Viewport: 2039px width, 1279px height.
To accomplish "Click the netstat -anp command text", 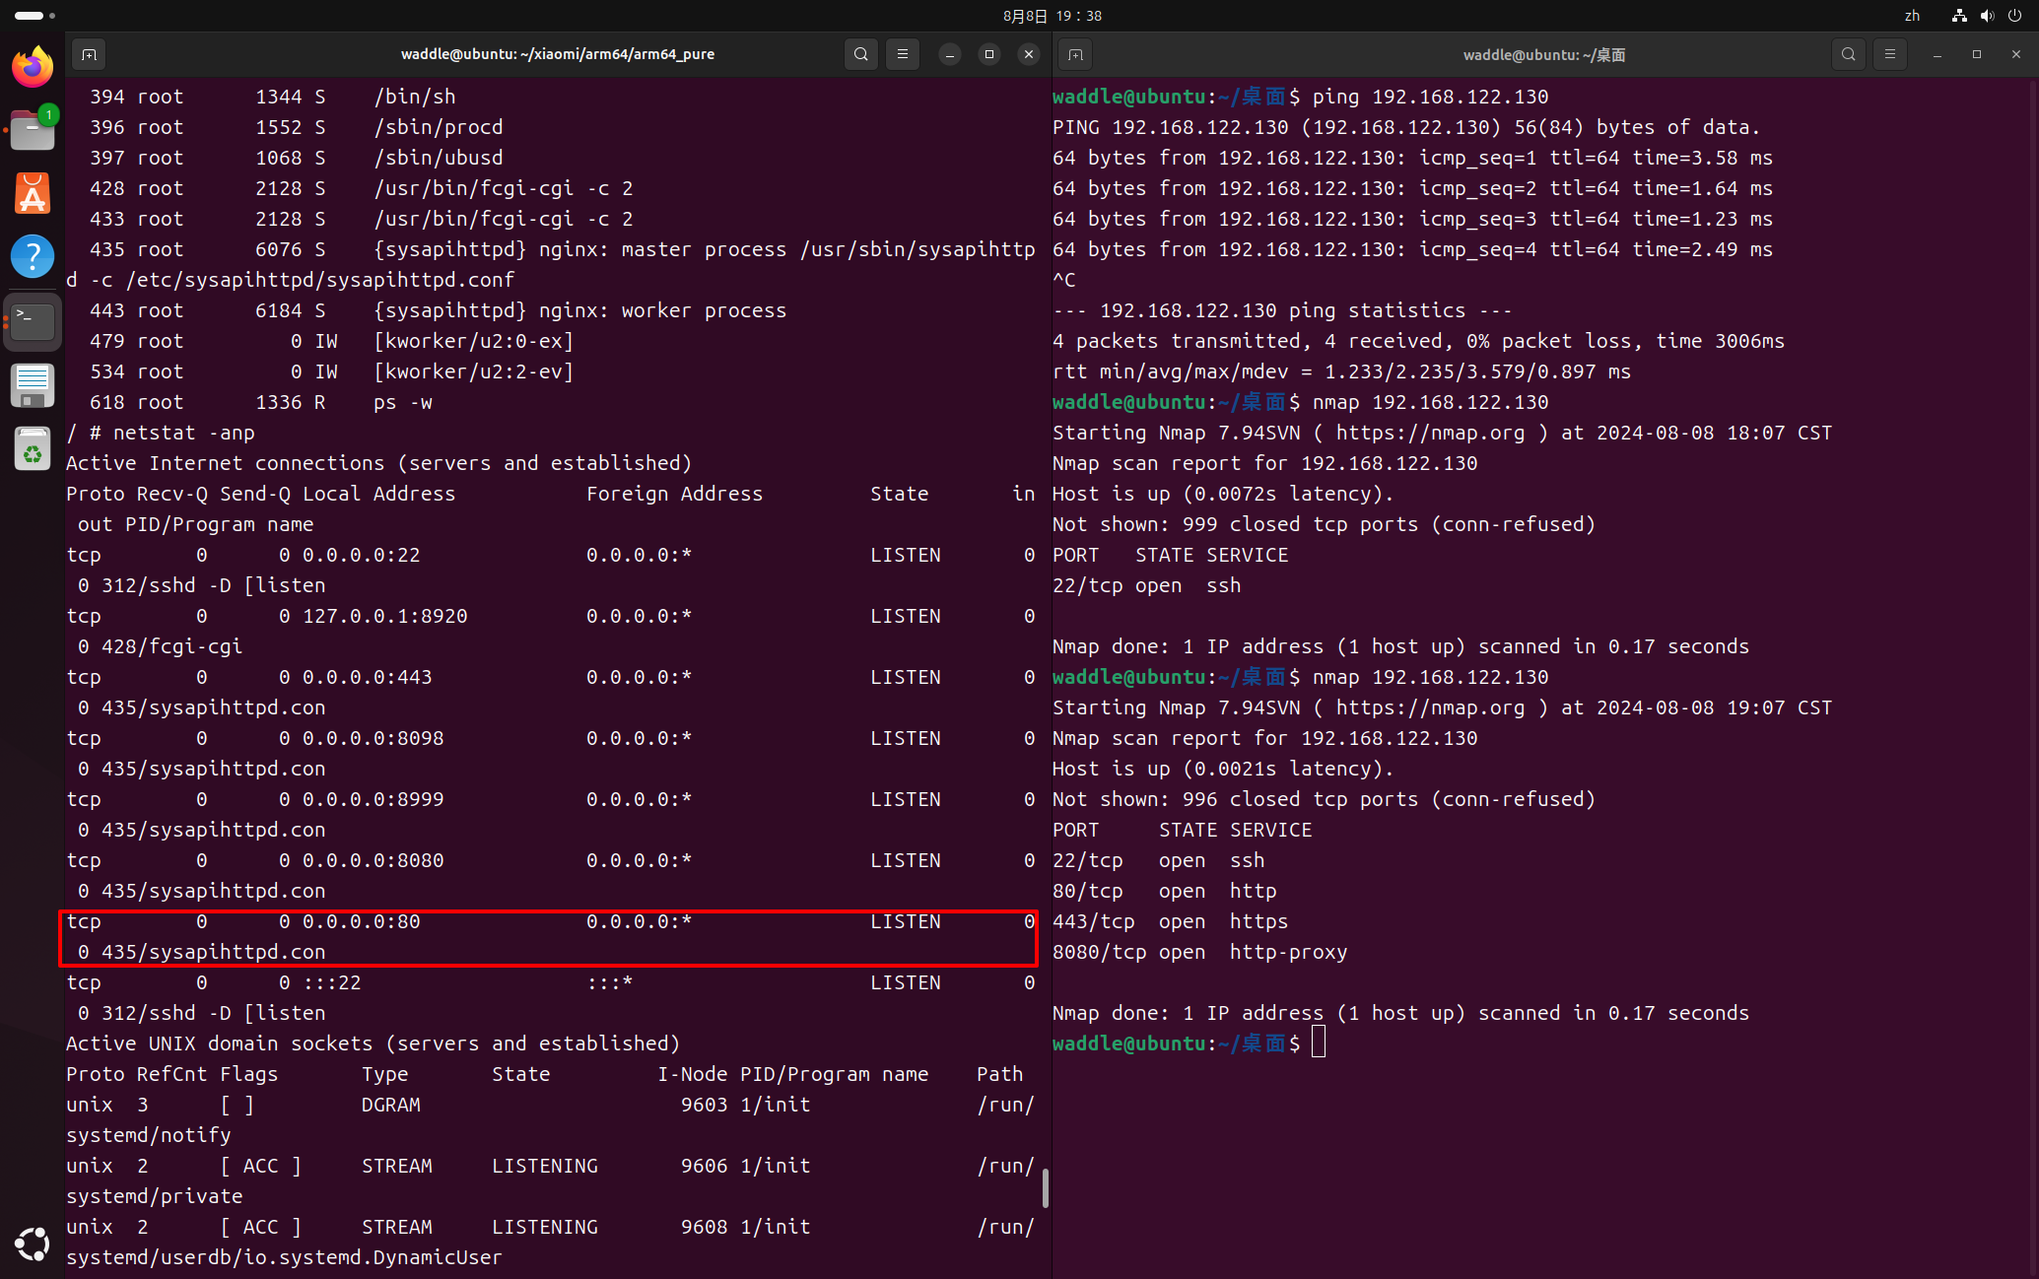I will coord(184,433).
